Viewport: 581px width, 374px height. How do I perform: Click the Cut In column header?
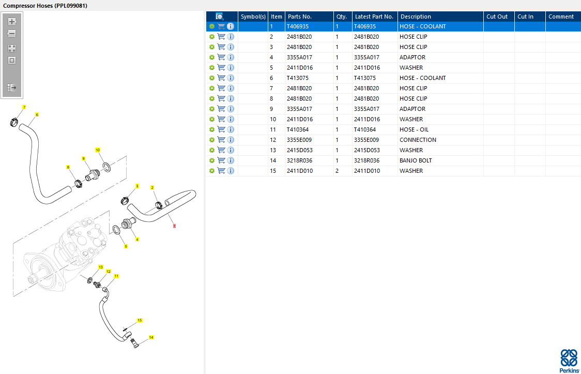[530, 17]
